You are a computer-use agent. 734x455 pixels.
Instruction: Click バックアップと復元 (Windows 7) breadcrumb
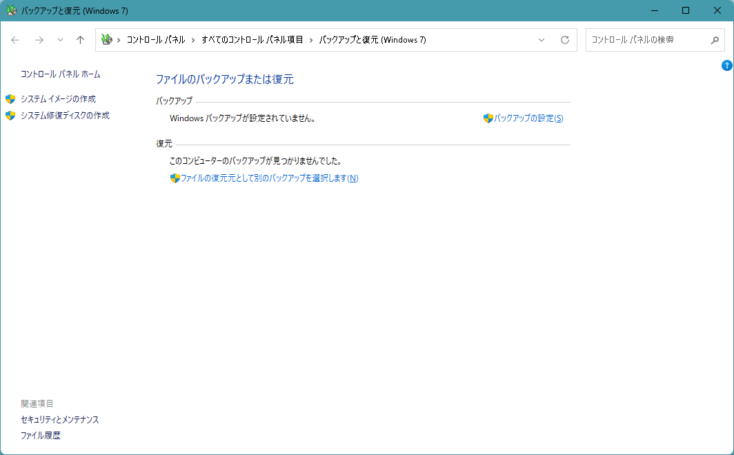373,40
